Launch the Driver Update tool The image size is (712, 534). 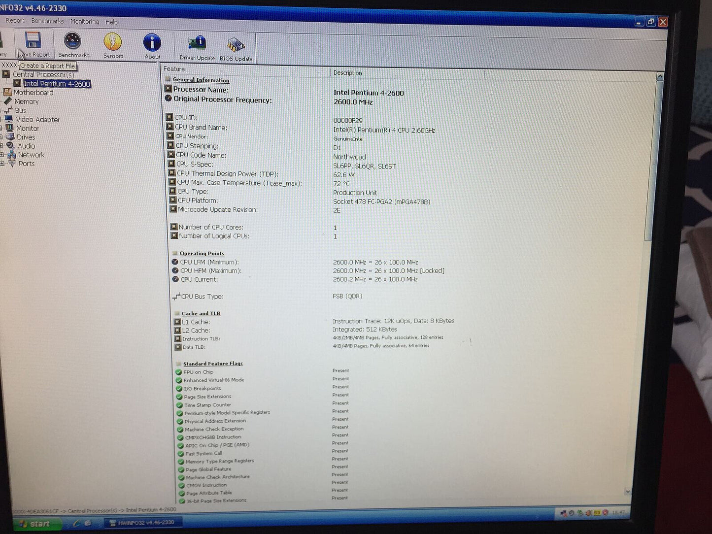click(x=198, y=43)
